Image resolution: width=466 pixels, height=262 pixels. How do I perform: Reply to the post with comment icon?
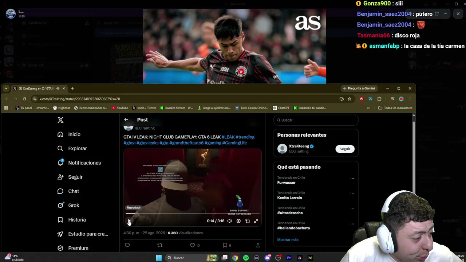coord(127,245)
